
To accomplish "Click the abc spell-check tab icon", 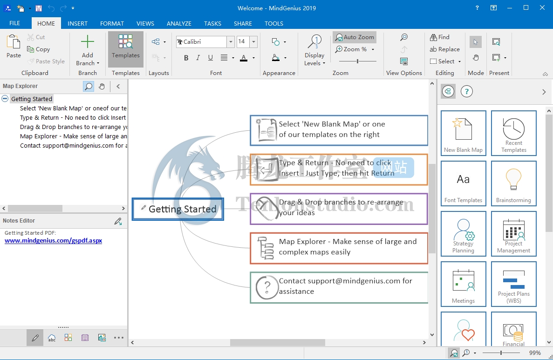I will click(x=52, y=338).
